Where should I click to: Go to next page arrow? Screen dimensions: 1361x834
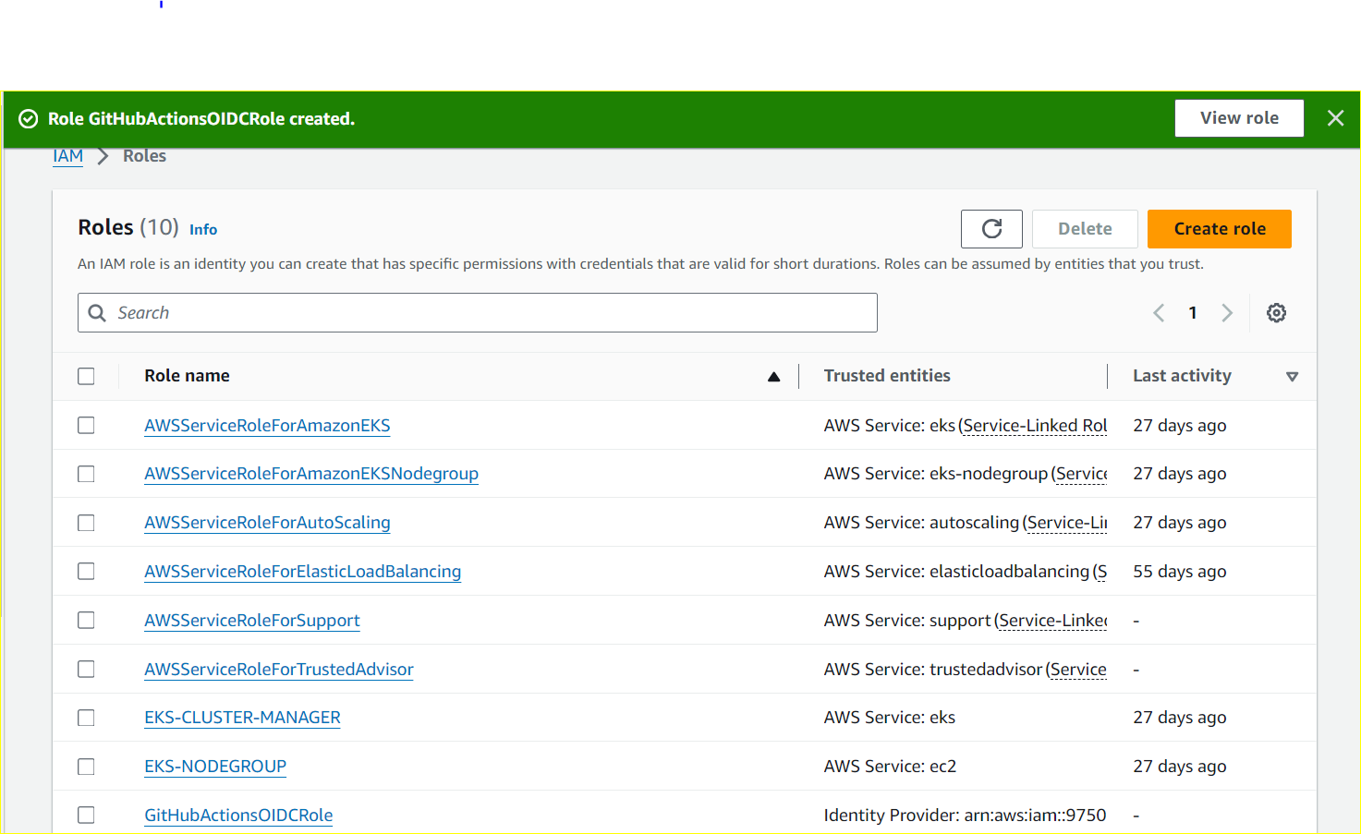tap(1227, 313)
